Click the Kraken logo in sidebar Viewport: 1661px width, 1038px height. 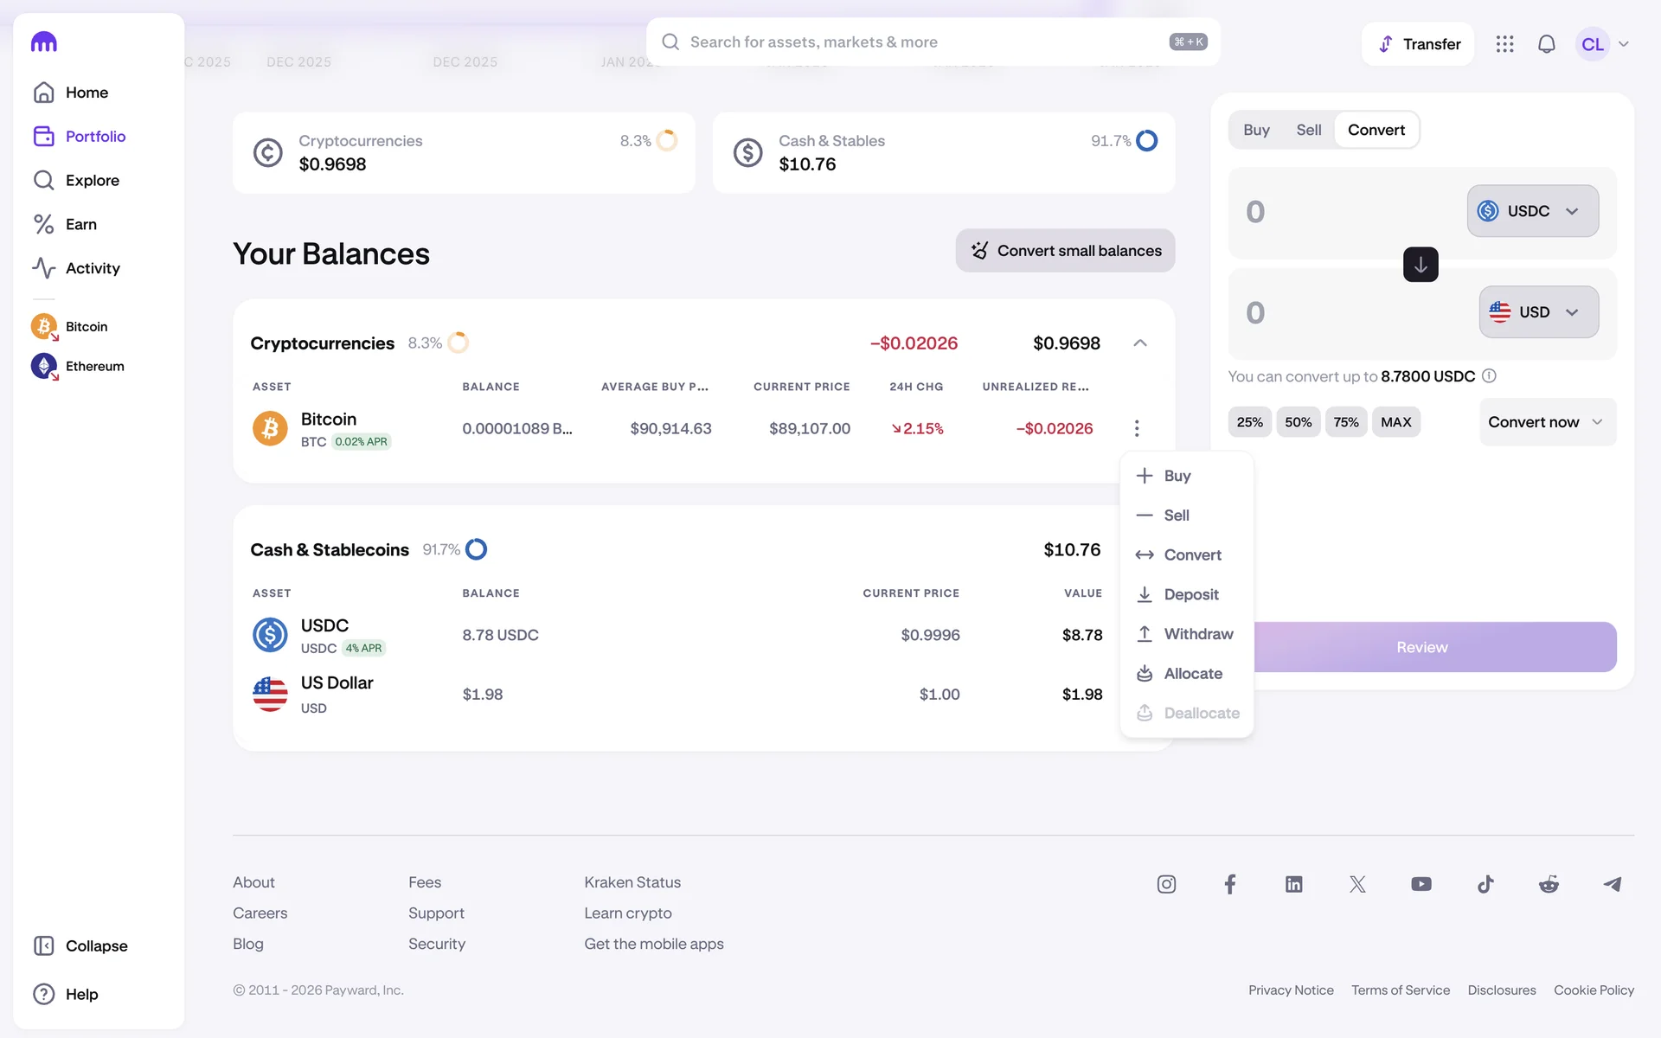coord(44,42)
